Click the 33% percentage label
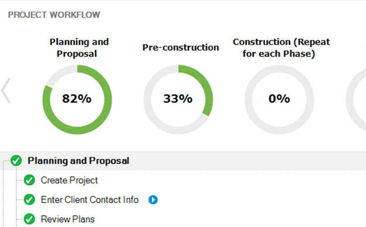The image size is (366, 227). (x=178, y=99)
